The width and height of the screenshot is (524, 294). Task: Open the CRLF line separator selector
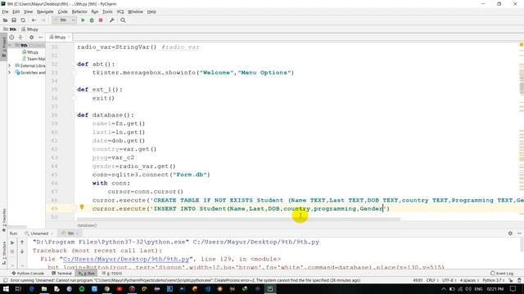click(x=431, y=280)
